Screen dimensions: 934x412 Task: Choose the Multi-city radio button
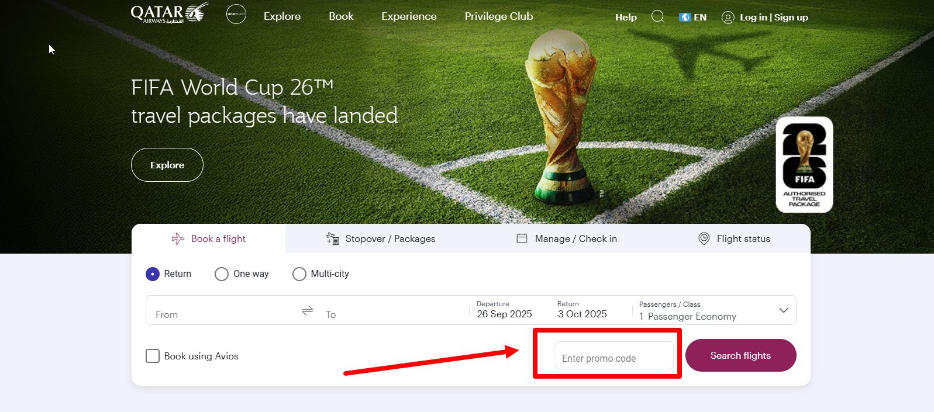tap(299, 274)
